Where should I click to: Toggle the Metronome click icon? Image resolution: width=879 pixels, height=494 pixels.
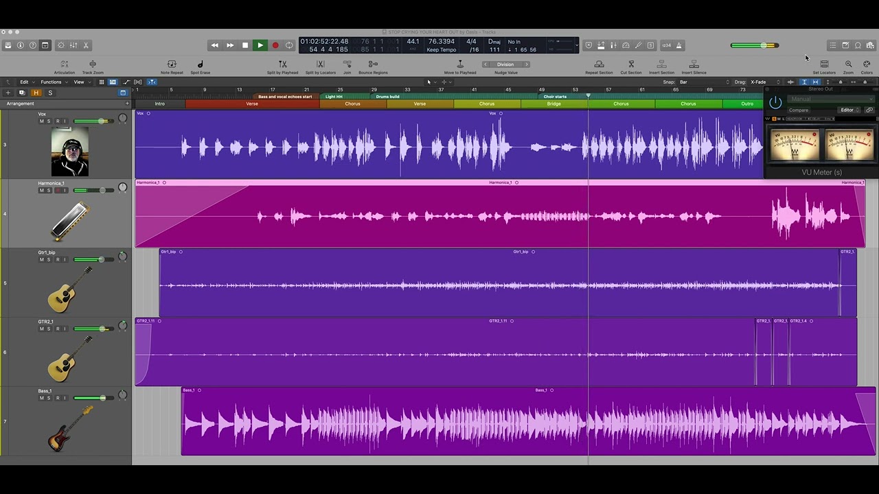678,45
